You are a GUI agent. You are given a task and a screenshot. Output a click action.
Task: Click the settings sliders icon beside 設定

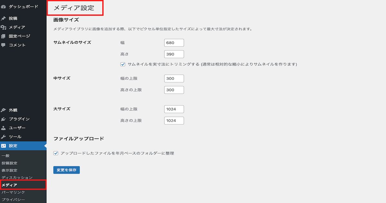click(4, 146)
